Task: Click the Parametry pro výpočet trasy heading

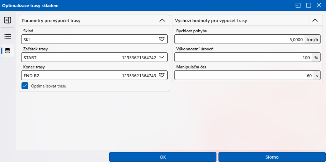Action: (x=51, y=21)
